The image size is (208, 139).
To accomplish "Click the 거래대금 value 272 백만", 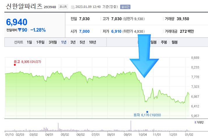I will click(187, 31).
